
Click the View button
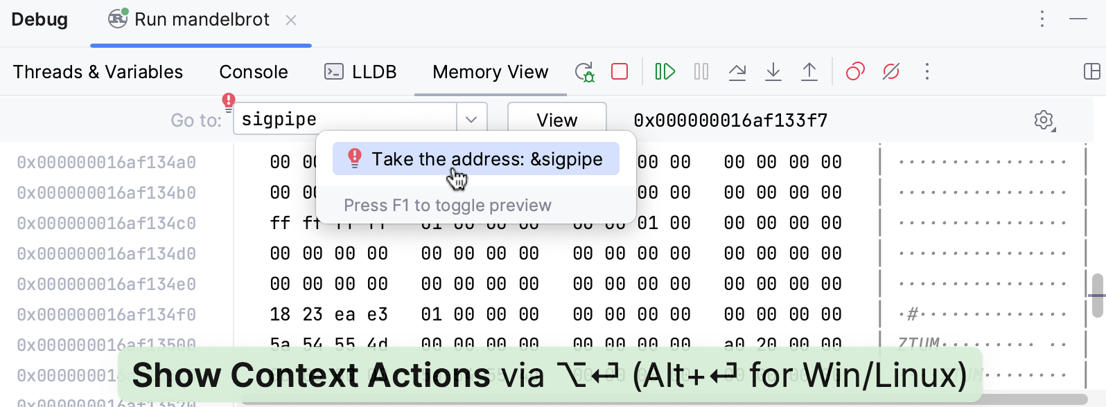pos(557,120)
